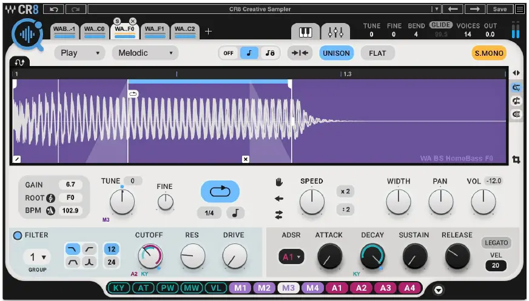Click the undo arrow button
This screenshot has height=301, width=529.
53,9
